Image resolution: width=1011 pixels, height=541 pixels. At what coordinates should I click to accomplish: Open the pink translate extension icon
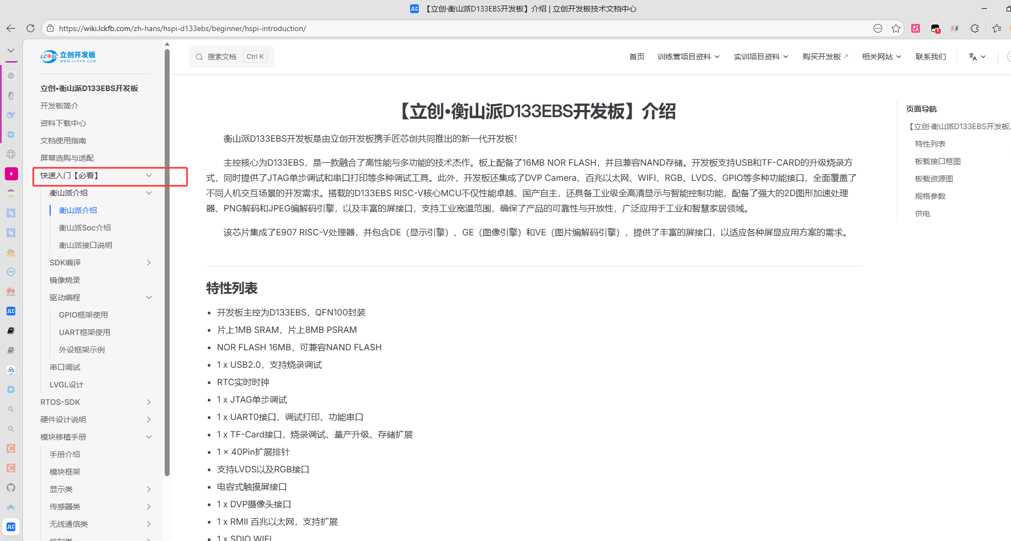point(916,28)
